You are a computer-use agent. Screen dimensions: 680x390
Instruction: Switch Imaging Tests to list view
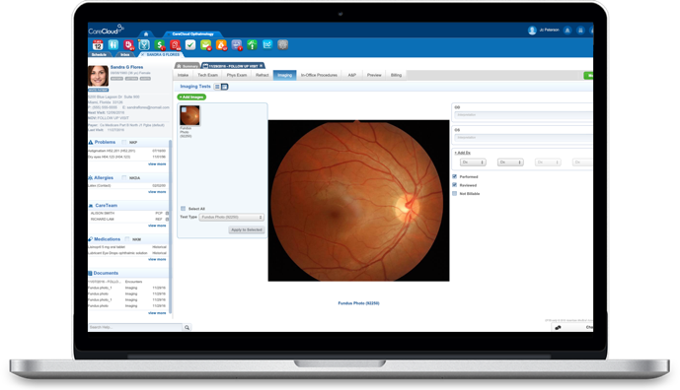coord(217,87)
